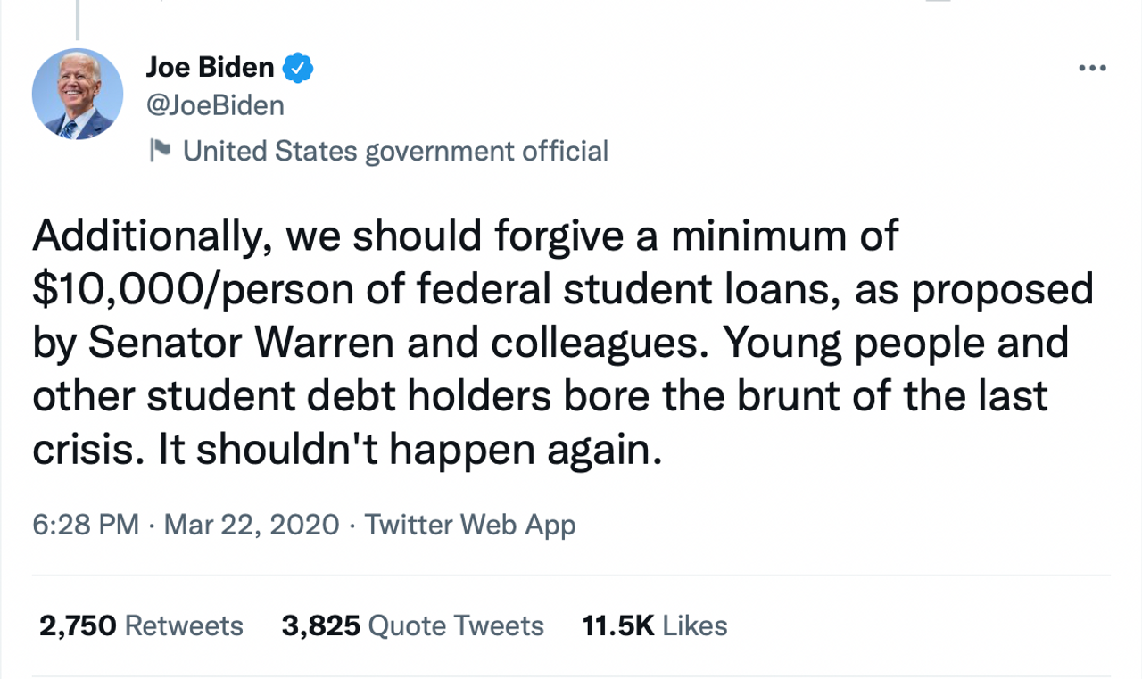
Task: View the 3,825 Quote Tweets list
Action: coord(412,625)
